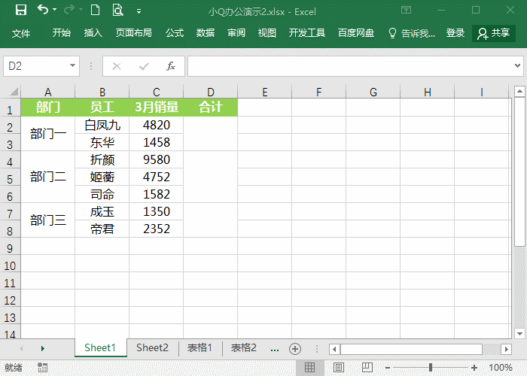
Task: Switch to Page Layout view icon
Action: [339, 368]
